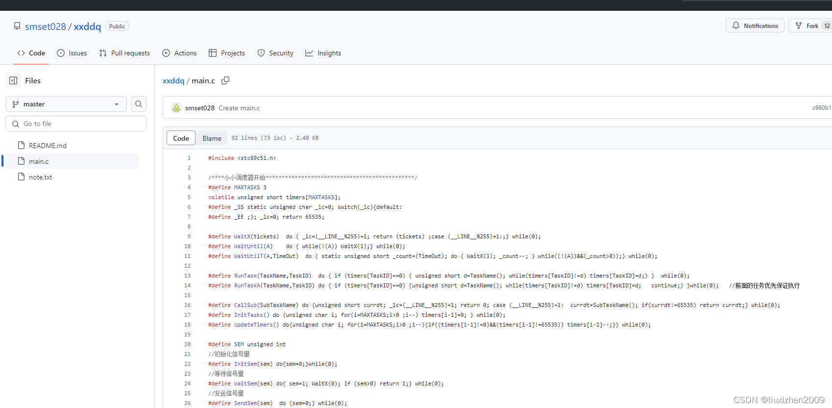
Task: Open the xxddq repository link in header
Action: point(87,26)
